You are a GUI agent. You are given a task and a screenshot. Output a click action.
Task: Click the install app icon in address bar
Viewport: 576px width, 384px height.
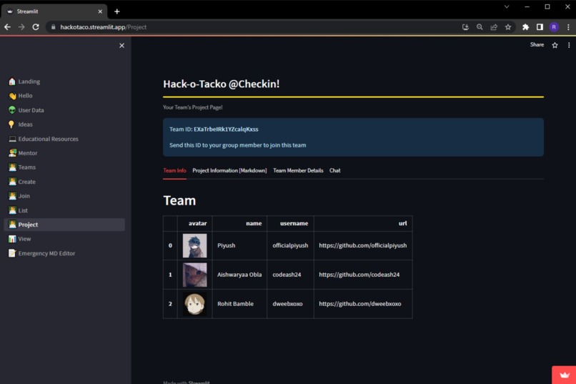pos(465,27)
